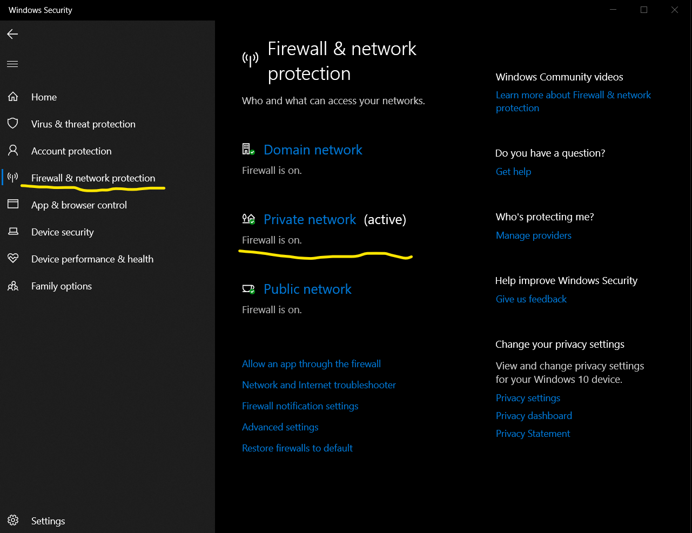Click the Family options people icon

13,286
